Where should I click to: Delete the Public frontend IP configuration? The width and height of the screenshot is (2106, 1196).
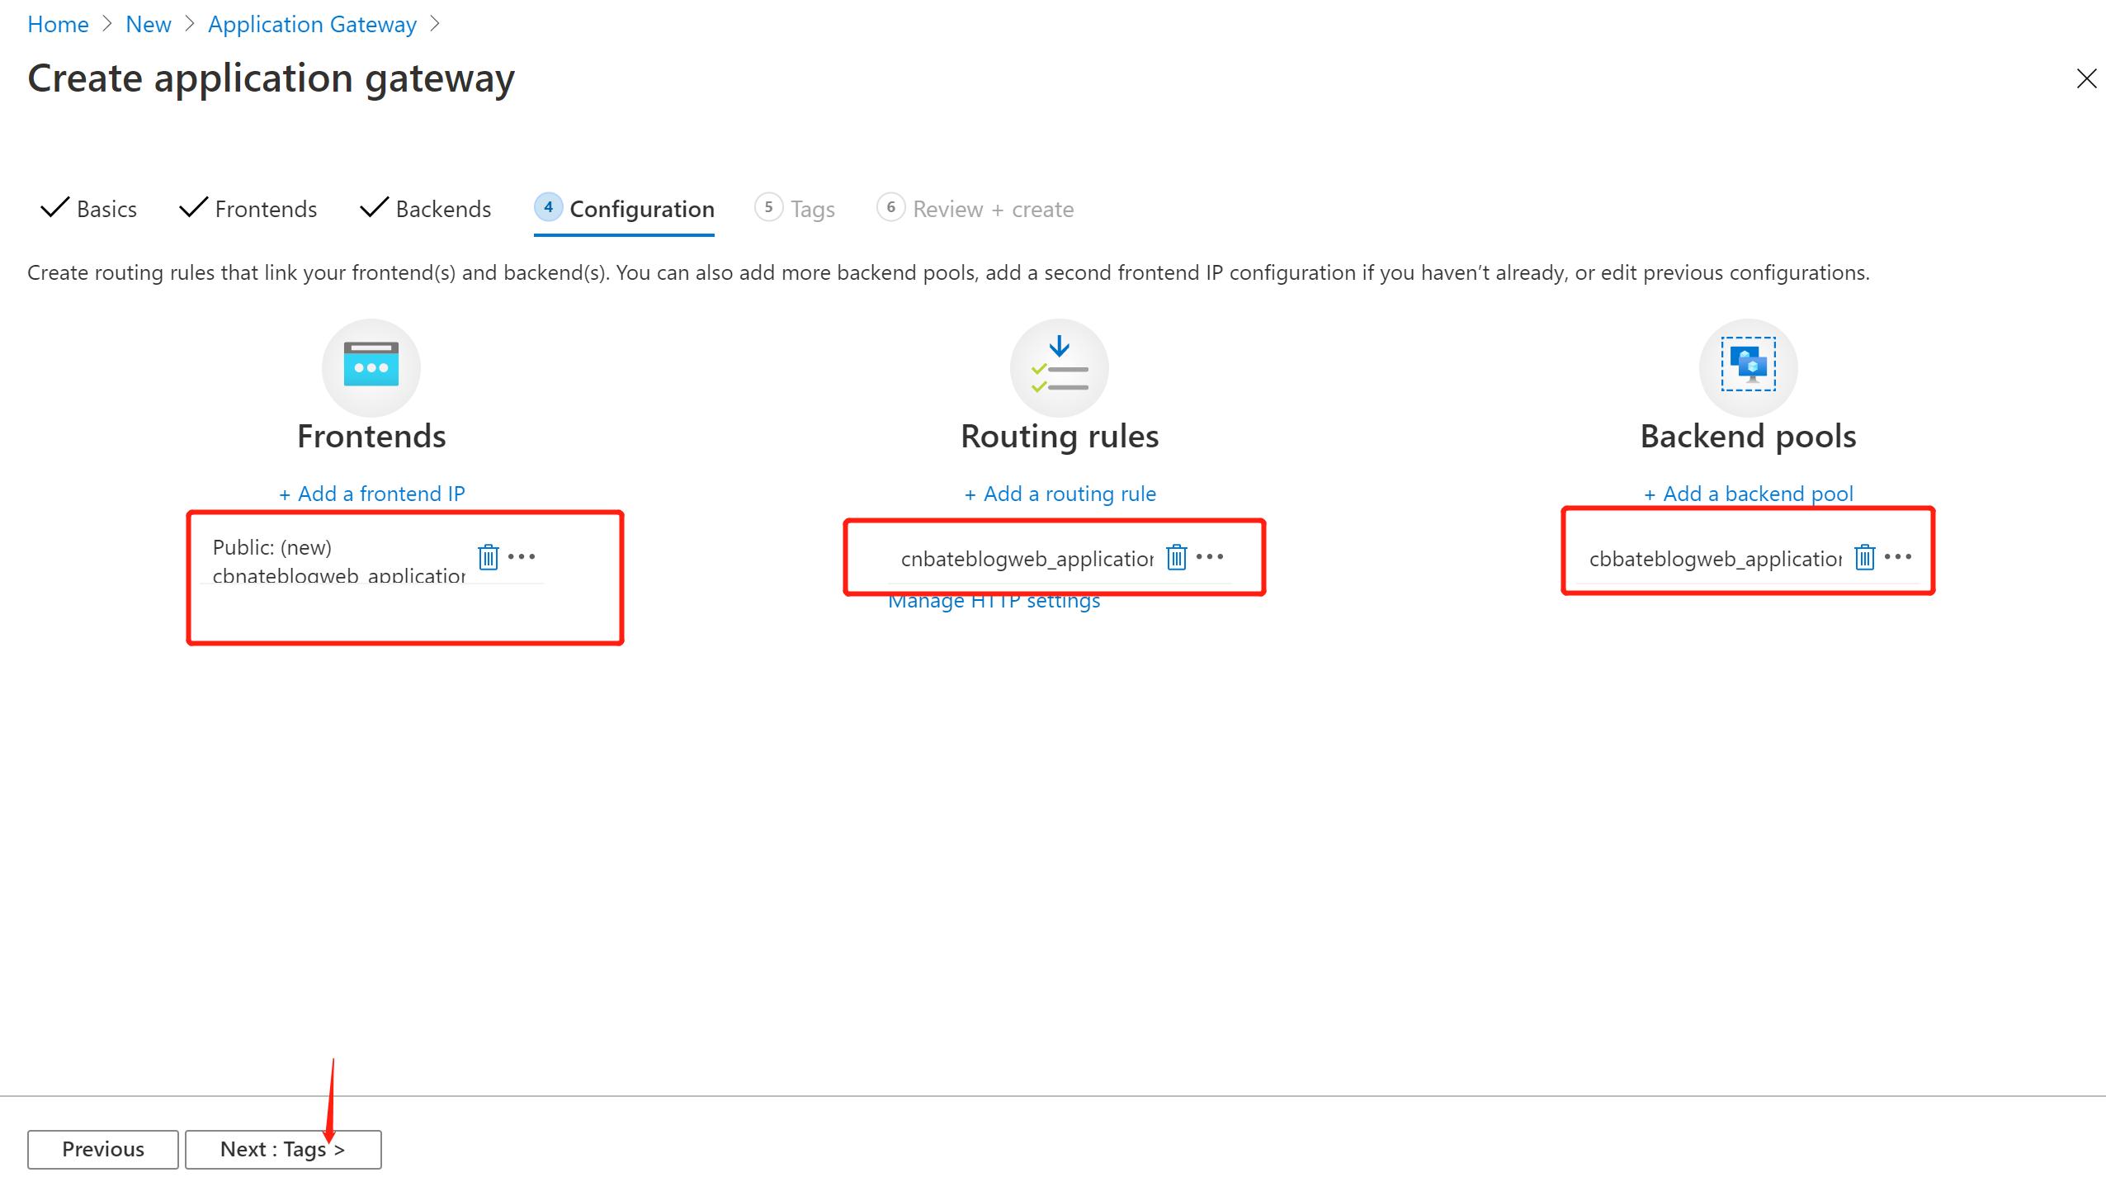click(488, 557)
